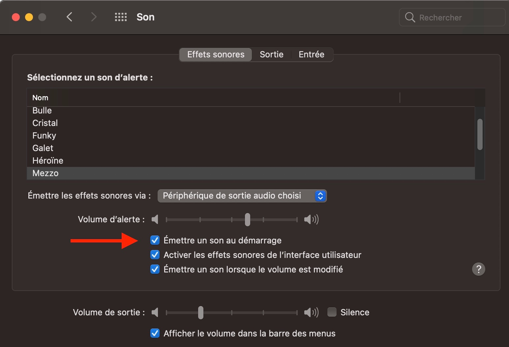The width and height of the screenshot is (509, 347).
Task: Click the forward navigation arrow
Action: click(x=94, y=17)
